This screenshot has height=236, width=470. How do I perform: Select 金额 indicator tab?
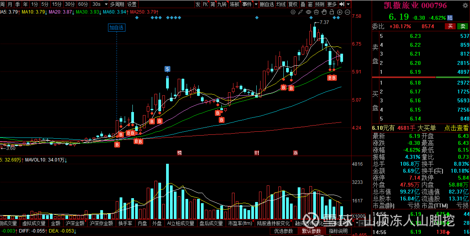point(55,223)
